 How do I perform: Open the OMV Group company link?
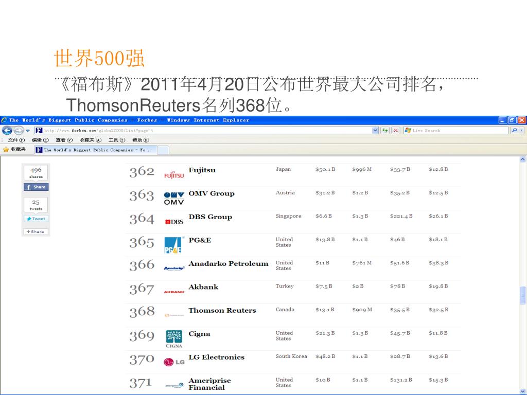212,193
